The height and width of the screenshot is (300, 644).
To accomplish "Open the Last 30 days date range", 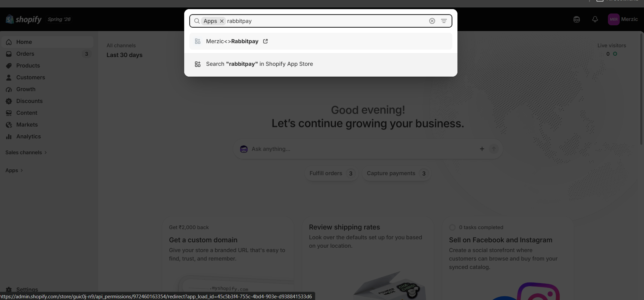I will [x=124, y=55].
